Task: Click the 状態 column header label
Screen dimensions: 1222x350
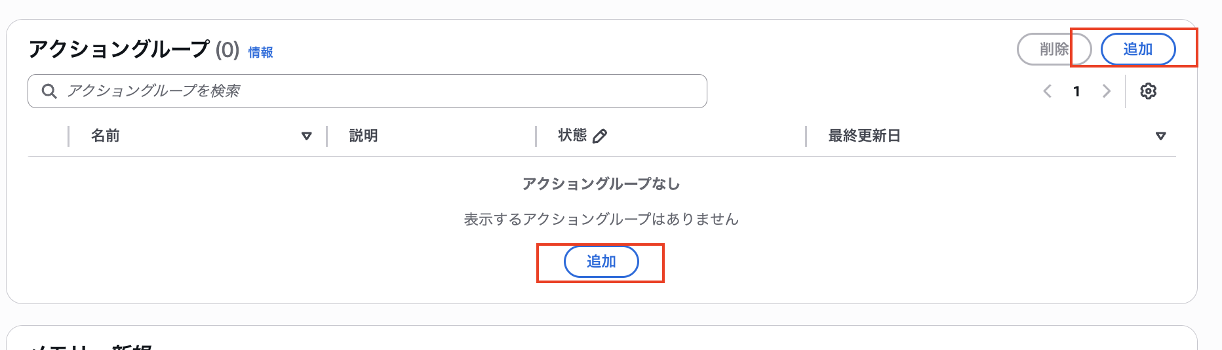Action: click(x=572, y=135)
